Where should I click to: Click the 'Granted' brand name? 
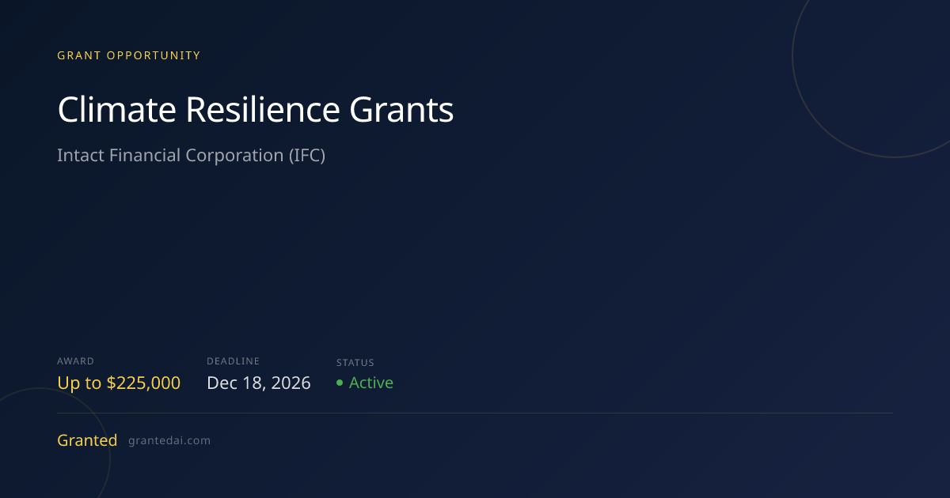[87, 440]
